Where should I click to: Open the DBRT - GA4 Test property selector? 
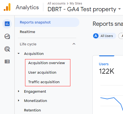tap(84, 9)
